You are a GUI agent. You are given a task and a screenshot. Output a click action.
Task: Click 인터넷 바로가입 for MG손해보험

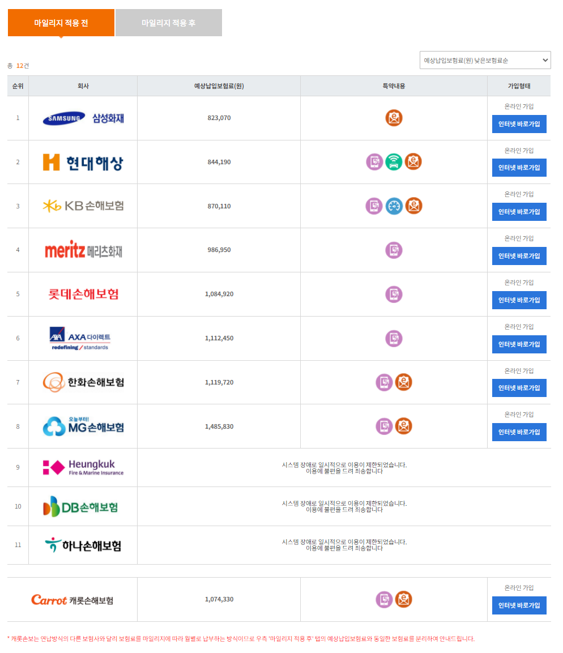(519, 432)
